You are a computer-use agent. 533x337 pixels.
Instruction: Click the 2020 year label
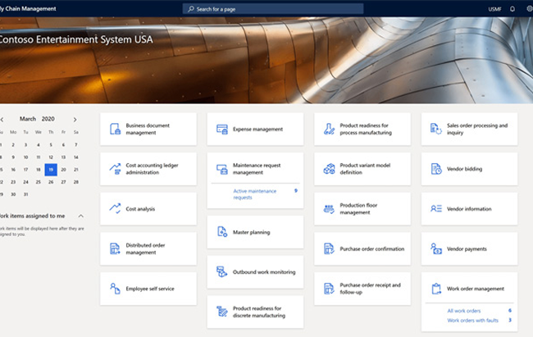[x=48, y=119]
